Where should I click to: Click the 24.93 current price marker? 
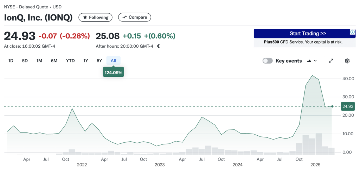pyautogui.click(x=347, y=106)
